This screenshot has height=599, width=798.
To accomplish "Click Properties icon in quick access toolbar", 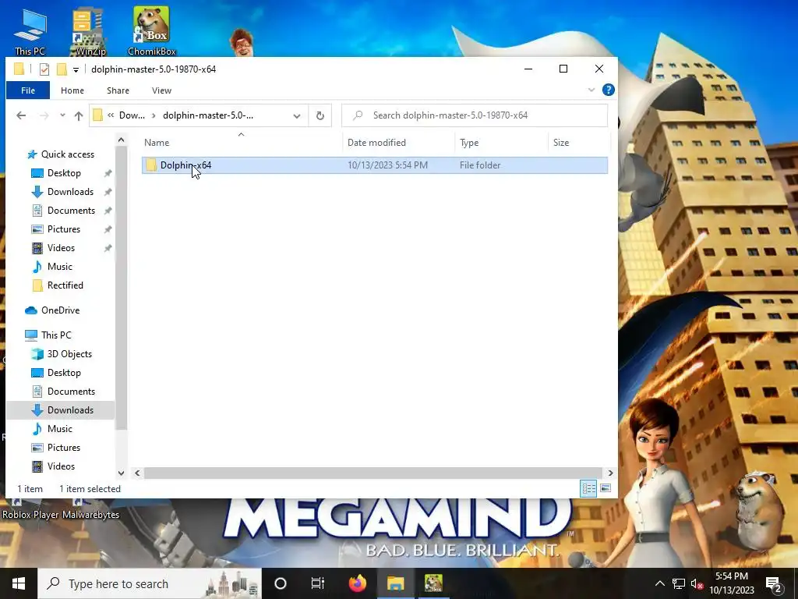I will 44,69.
